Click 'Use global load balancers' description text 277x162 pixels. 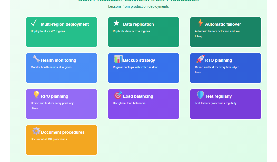[129, 103]
